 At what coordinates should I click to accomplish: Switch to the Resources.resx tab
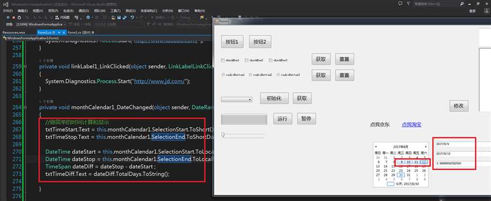[x=14, y=32]
